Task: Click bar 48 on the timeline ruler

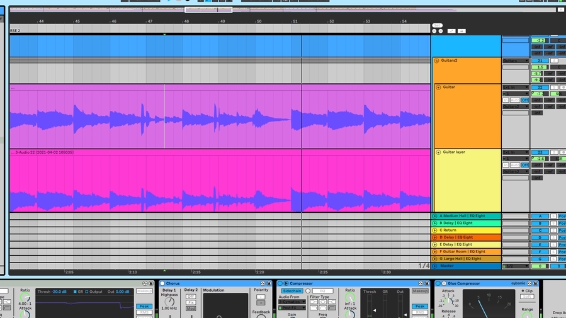Action: pos(186,21)
